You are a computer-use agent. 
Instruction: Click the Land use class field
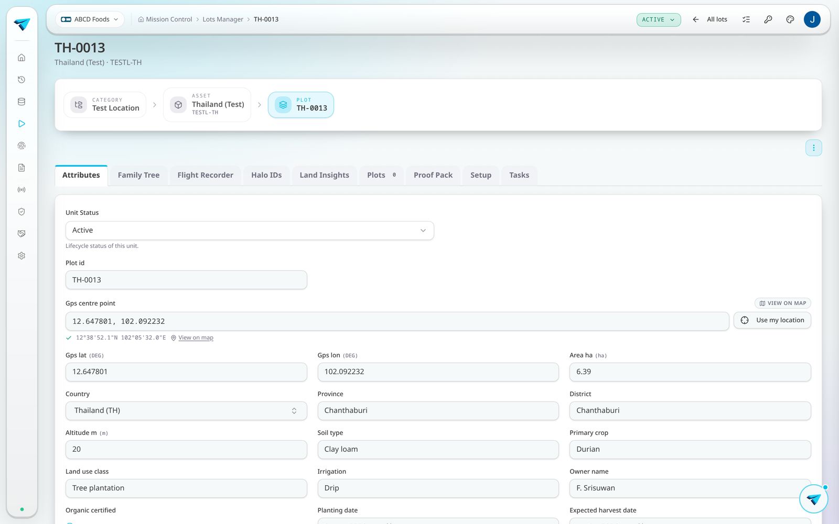point(186,488)
